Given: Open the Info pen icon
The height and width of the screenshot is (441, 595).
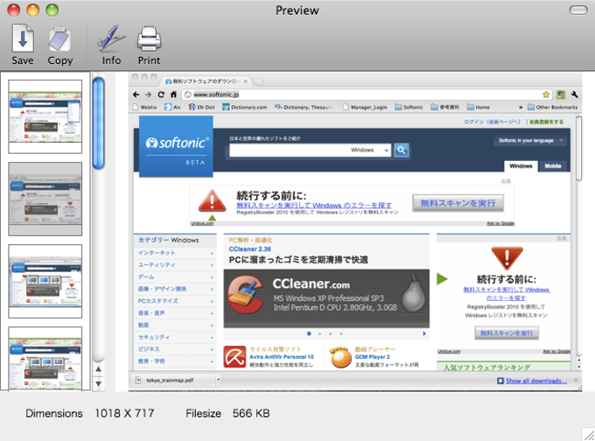Looking at the screenshot, I should (111, 38).
